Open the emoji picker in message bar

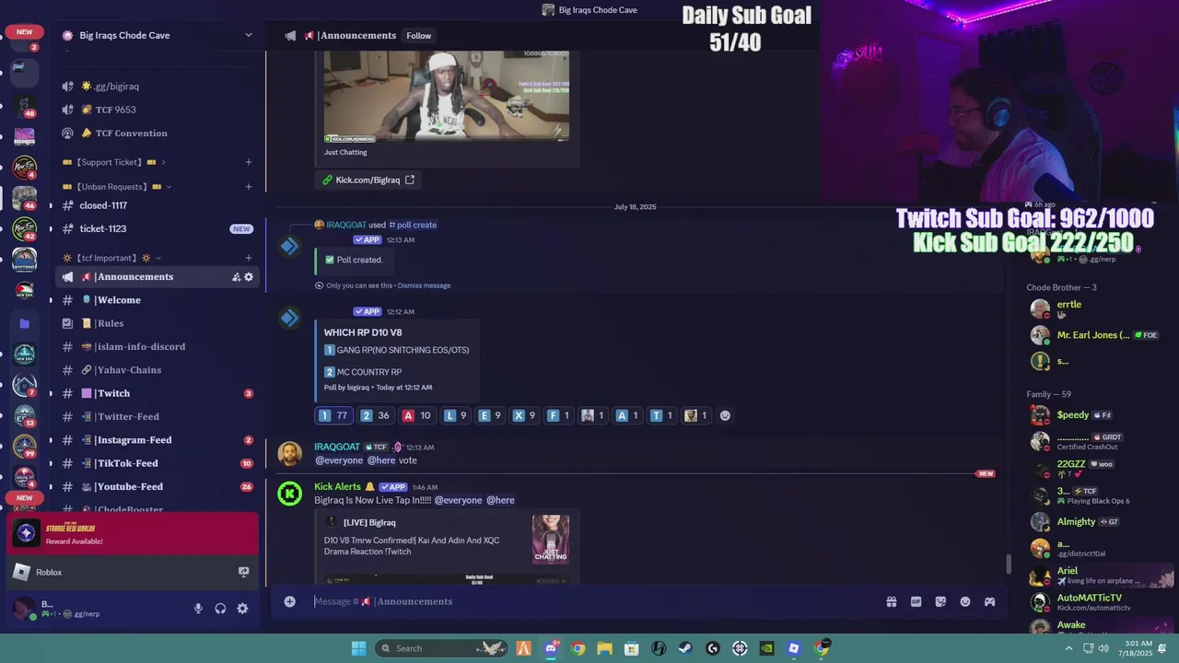[x=965, y=601]
